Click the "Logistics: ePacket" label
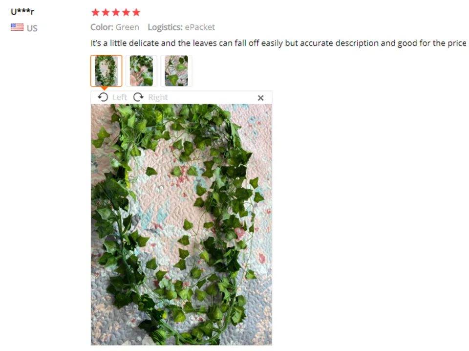469x351 pixels. pos(181,27)
